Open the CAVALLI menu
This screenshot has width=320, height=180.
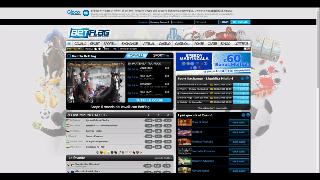(80, 44)
